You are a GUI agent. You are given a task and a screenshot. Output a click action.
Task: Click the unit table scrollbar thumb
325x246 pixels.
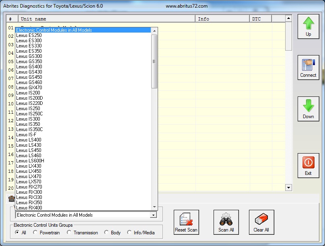point(288,36)
